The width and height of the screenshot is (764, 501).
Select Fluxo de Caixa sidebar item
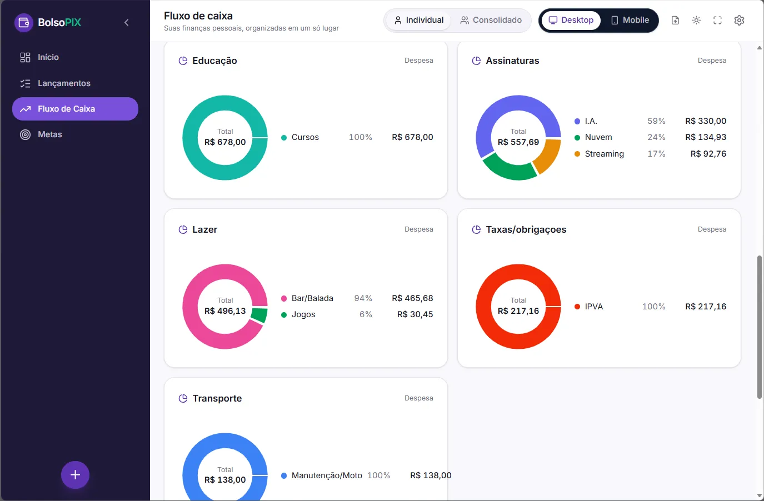75,109
